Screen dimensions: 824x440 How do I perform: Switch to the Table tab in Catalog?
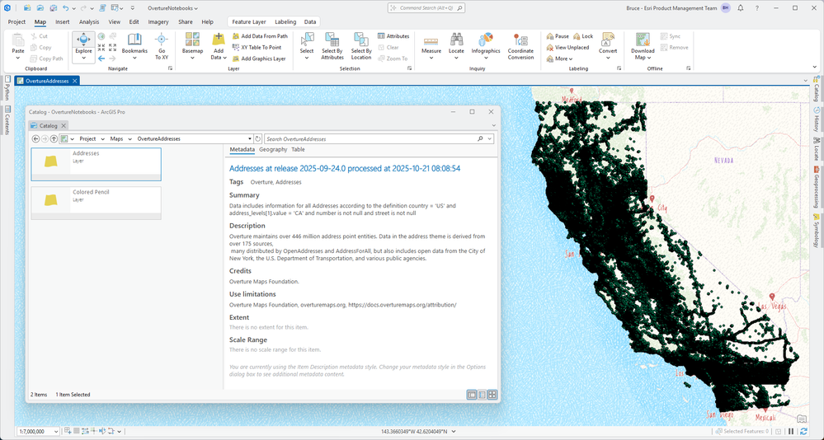298,150
